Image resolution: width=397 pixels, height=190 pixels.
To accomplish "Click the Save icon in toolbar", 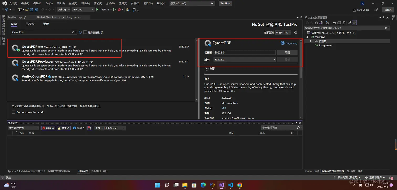I will tap(32, 10).
